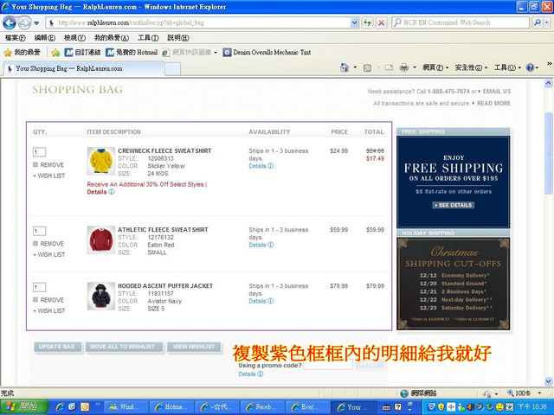Add Crewneck Fleece Sweatshirt to WISH LIST
This screenshot has height=415, width=554.
[49, 176]
